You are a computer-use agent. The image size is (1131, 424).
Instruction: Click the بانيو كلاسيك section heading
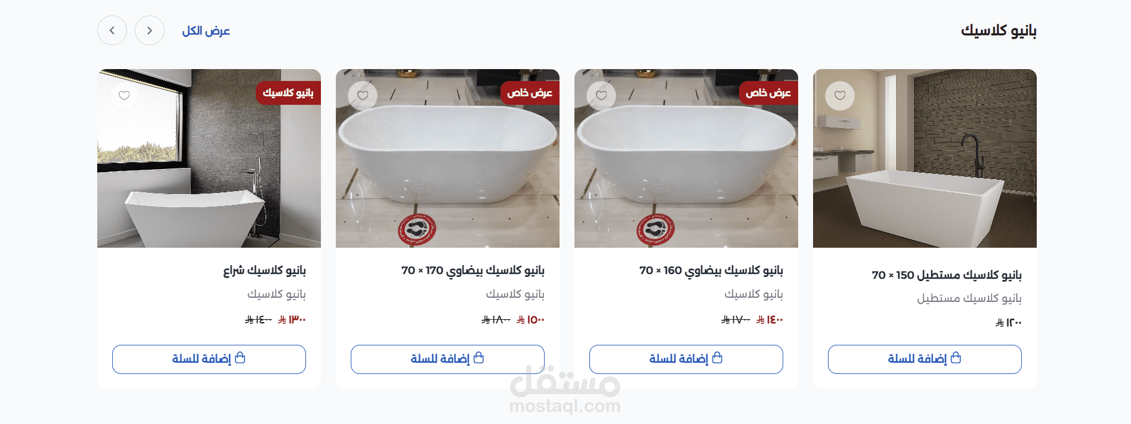pyautogui.click(x=999, y=30)
